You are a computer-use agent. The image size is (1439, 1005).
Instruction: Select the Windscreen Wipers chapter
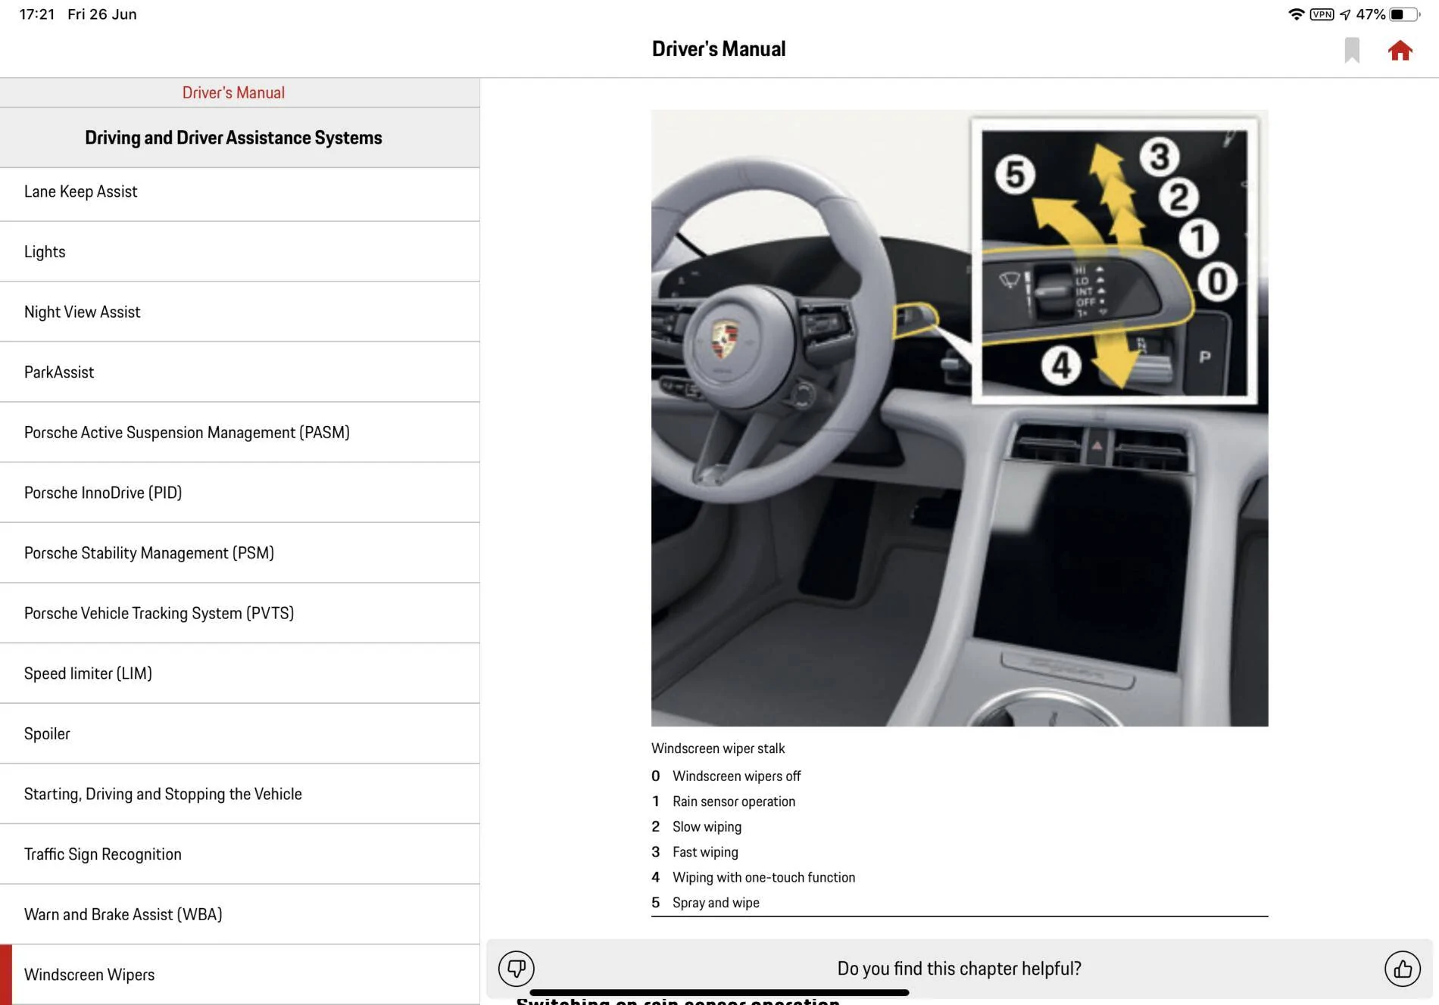pos(239,975)
